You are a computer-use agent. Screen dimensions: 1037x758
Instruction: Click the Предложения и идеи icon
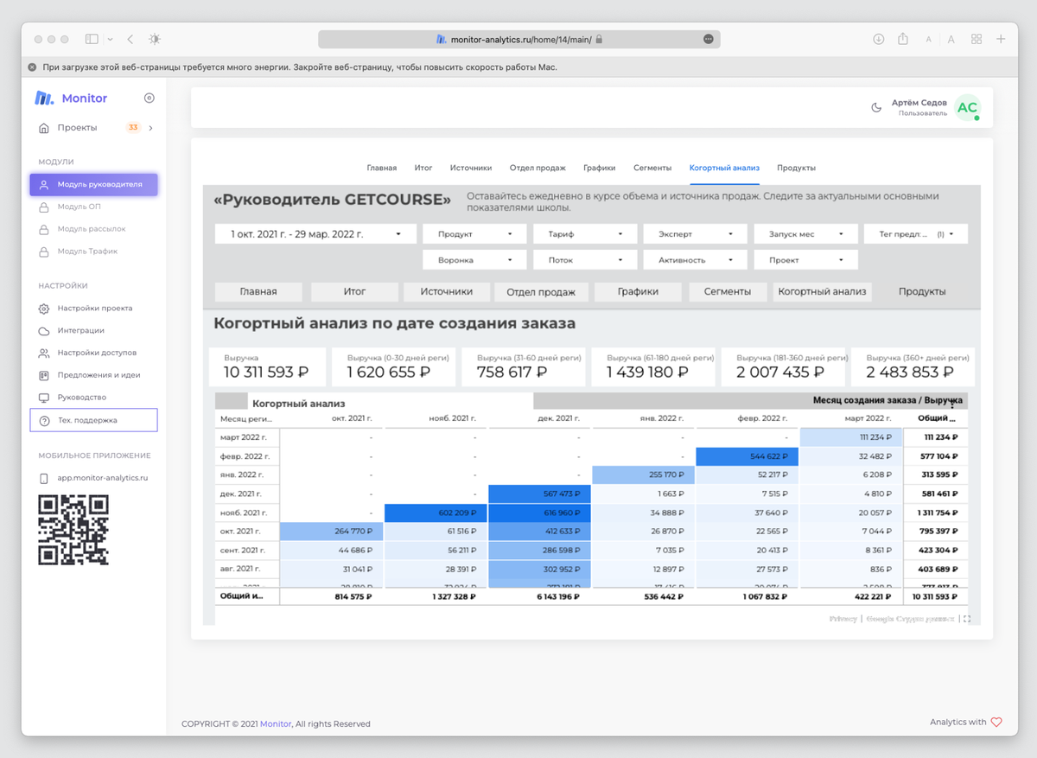pos(44,376)
